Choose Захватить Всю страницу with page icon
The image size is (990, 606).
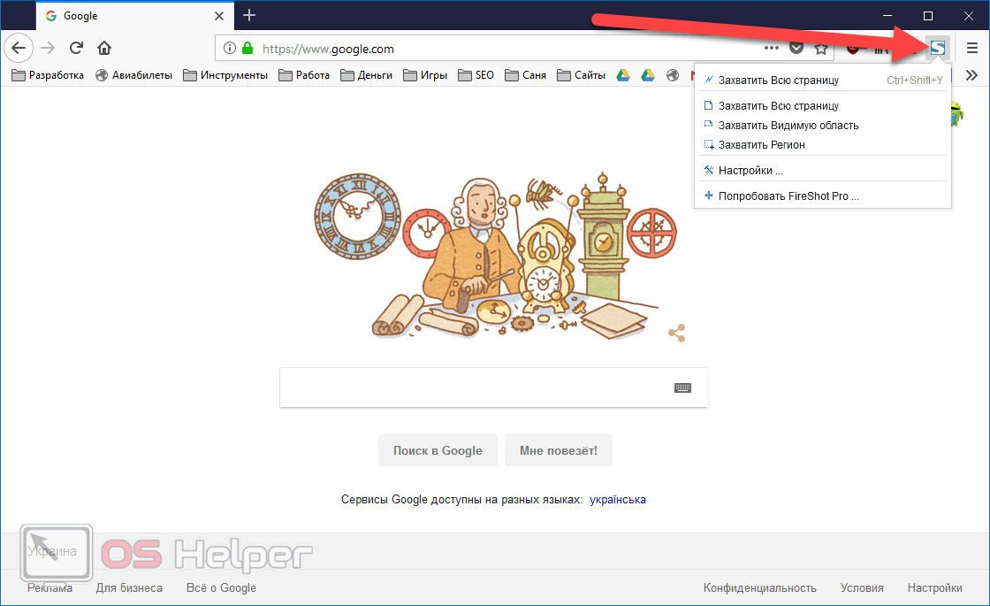tap(823, 106)
